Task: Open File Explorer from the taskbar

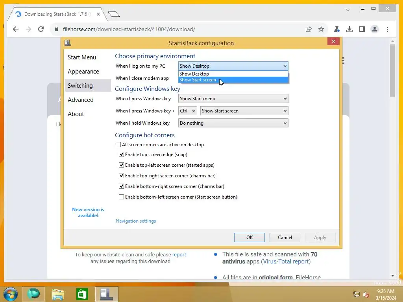Action: pyautogui.click(x=57, y=294)
